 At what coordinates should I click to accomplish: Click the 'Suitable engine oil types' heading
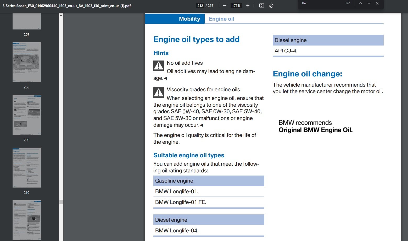pos(189,155)
